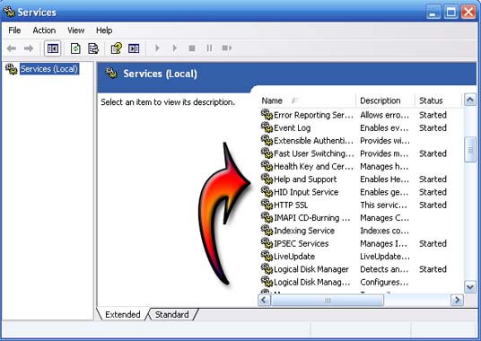Select the LiveUpdate service

pos(361,257)
